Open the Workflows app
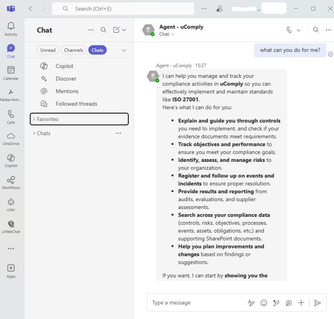The width and height of the screenshot is (334, 319). 11,182
